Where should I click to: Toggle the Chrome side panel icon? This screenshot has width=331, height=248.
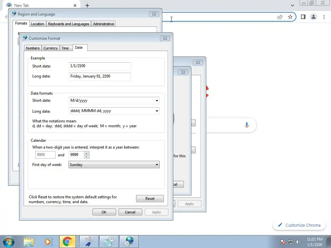303,17
